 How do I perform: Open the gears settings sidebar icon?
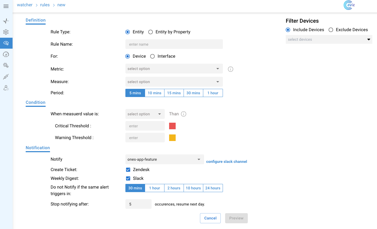pyautogui.click(x=6, y=65)
